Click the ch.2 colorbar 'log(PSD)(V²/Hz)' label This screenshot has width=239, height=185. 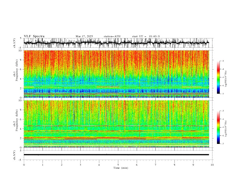tap(226, 128)
